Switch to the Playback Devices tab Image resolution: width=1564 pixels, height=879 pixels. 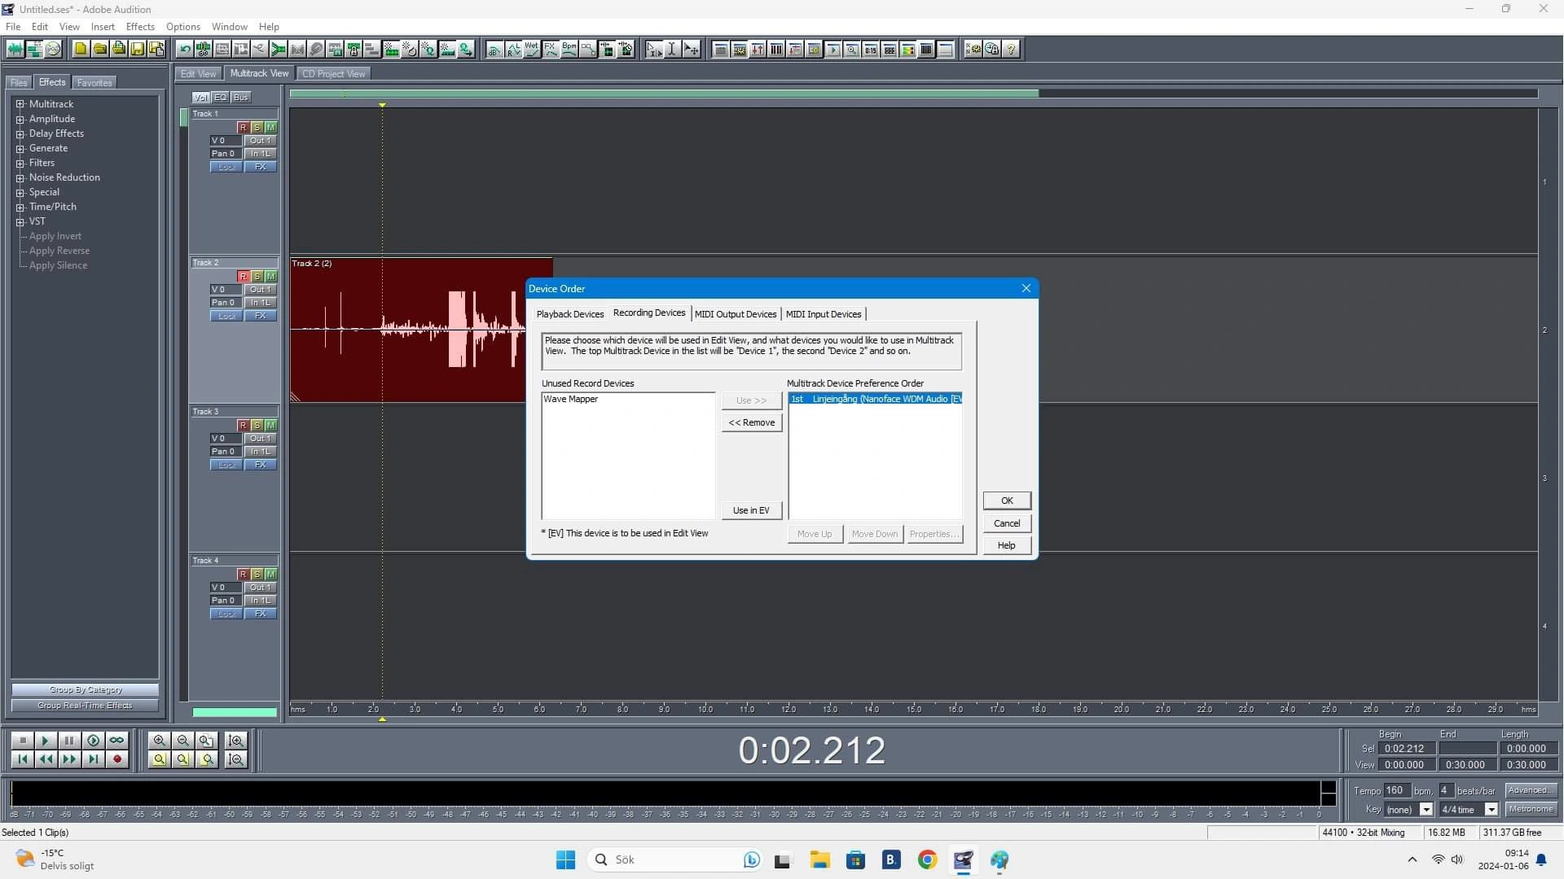point(570,314)
